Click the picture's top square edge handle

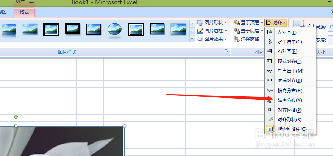(16, 126)
